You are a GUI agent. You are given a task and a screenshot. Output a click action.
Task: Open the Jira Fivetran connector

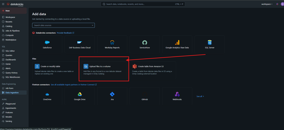click(x=112, y=94)
